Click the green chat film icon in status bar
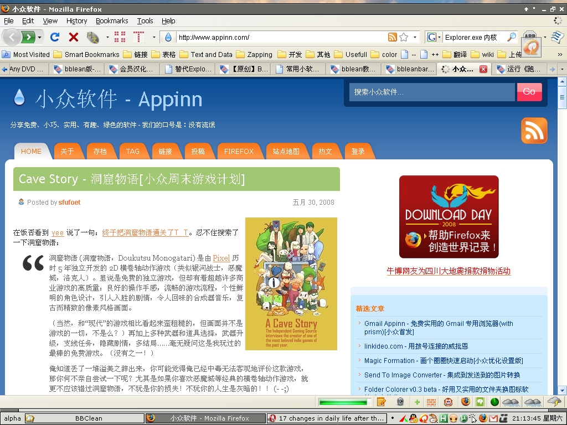 (x=480, y=402)
